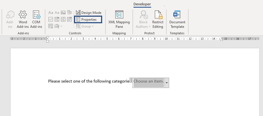Insert a Building Block Gallery control

(x=69, y=12)
